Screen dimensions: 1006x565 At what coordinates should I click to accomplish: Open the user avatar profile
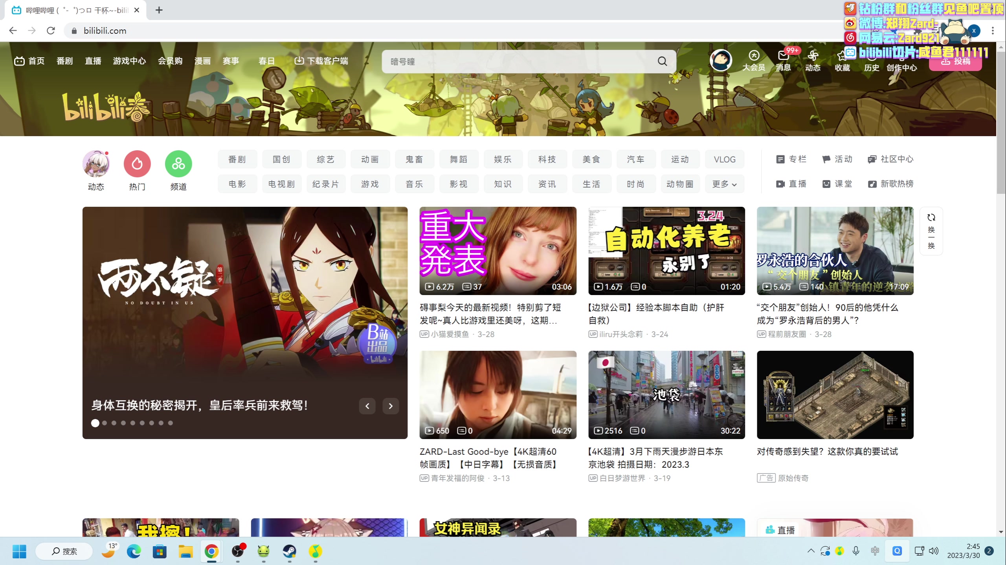point(721,60)
